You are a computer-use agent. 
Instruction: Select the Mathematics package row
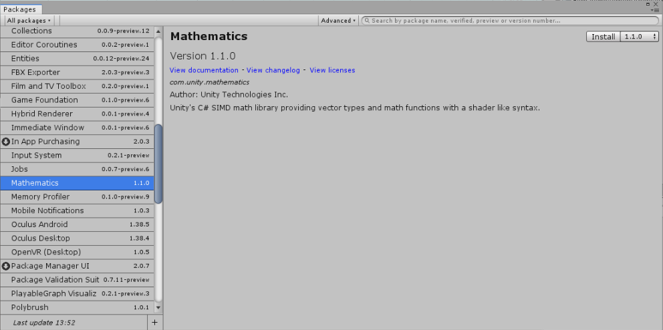point(77,183)
